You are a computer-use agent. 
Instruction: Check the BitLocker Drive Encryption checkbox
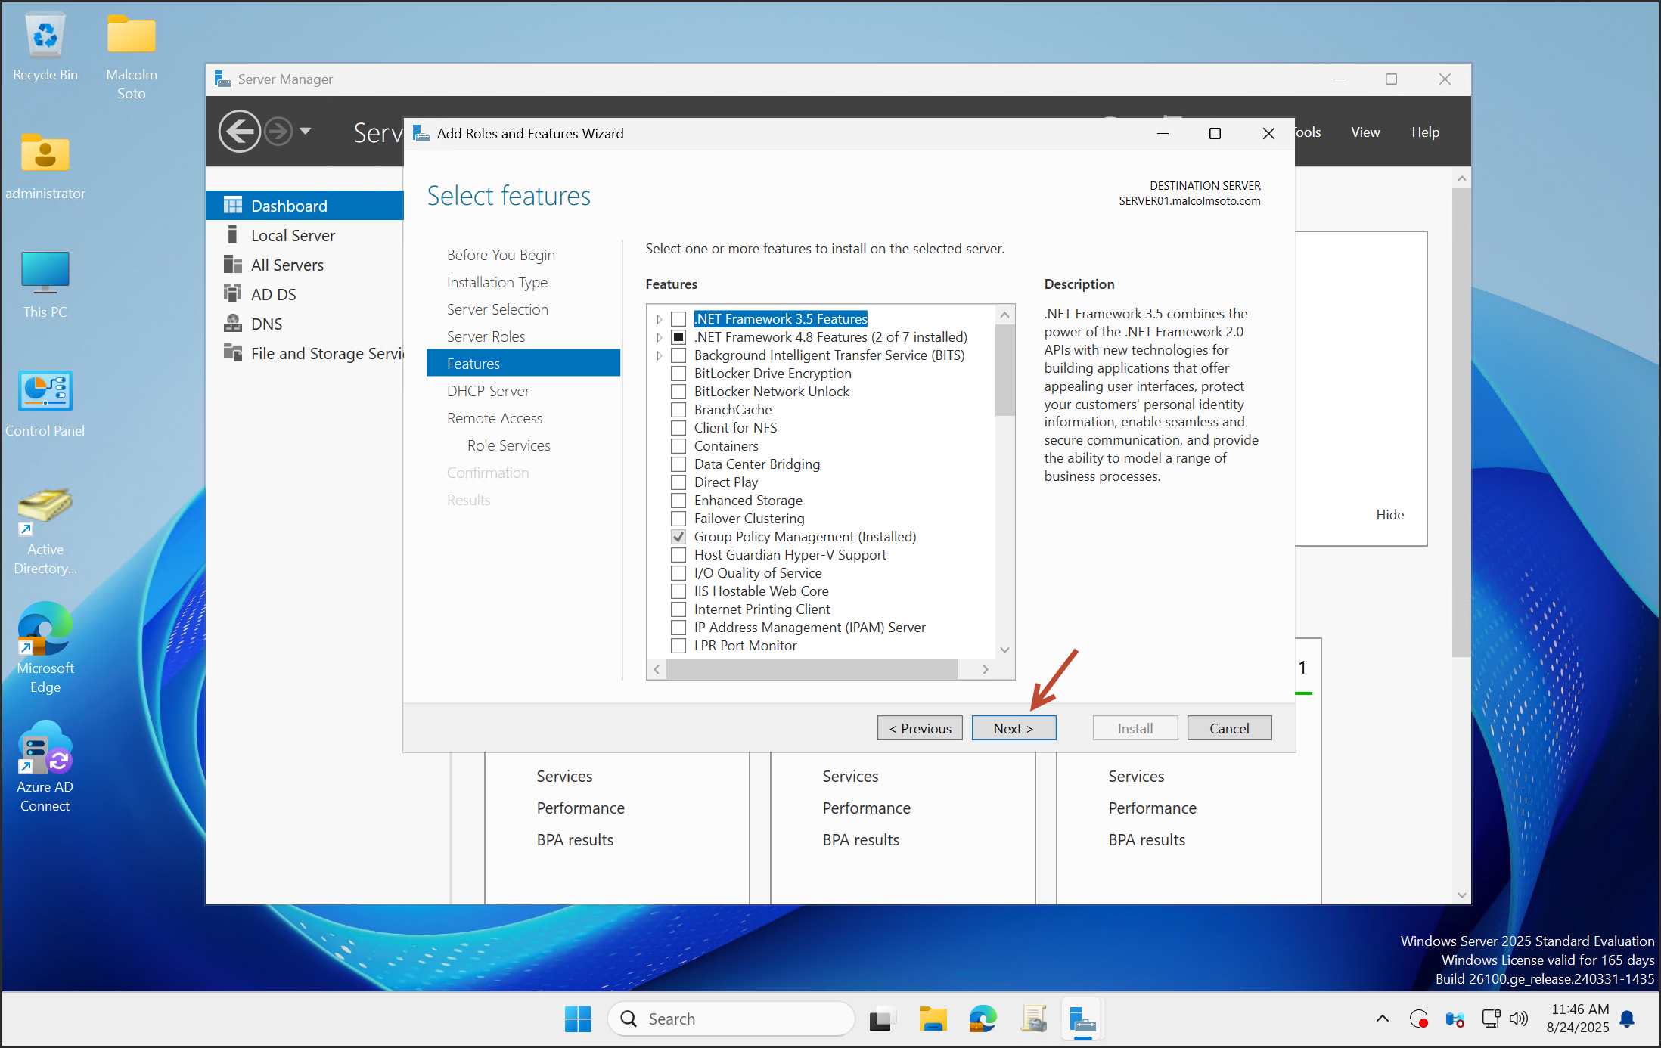[678, 374]
